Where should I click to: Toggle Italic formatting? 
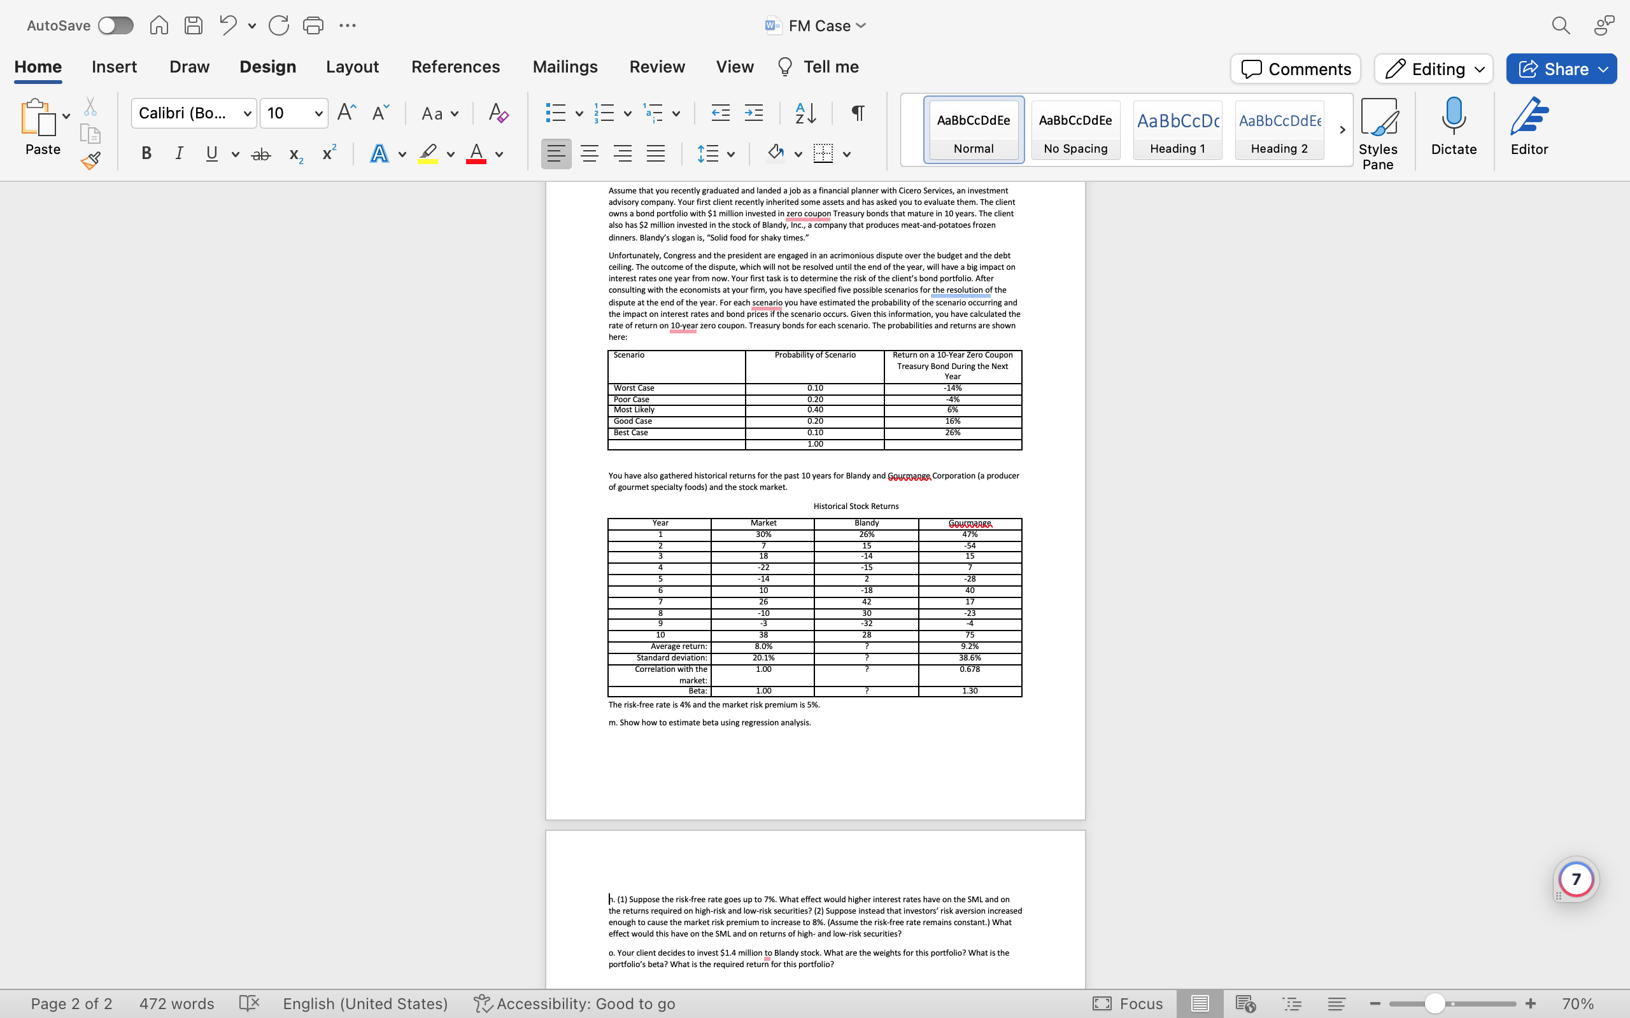(x=179, y=153)
